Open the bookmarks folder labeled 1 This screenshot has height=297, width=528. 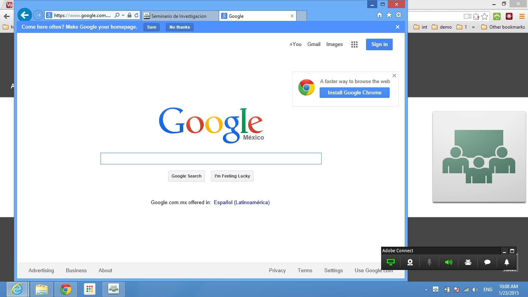pyautogui.click(x=462, y=27)
